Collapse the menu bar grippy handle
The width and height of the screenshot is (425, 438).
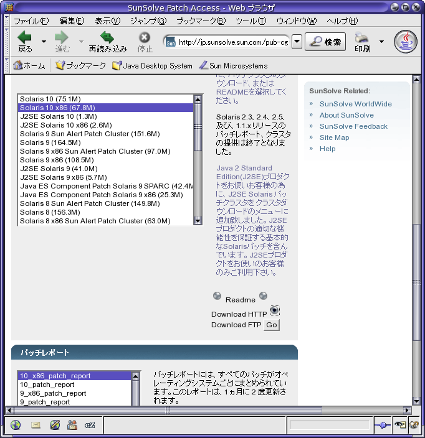(7, 21)
